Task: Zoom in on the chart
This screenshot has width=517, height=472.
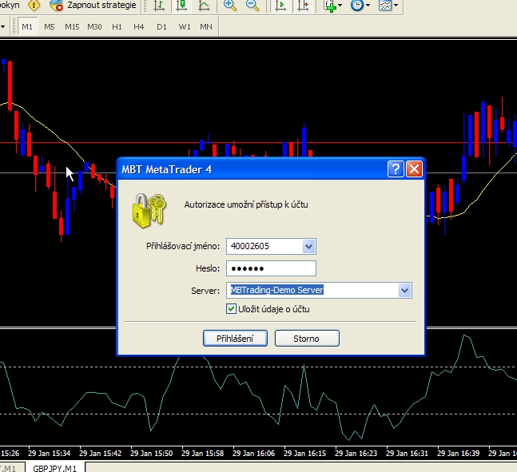Action: point(230,6)
